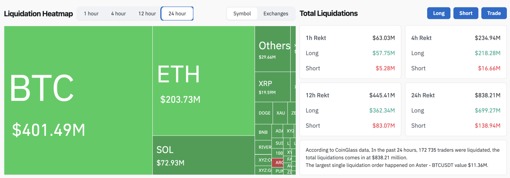Select the 1 hour timeframe
The width and height of the screenshot is (510, 178).
coord(91,14)
